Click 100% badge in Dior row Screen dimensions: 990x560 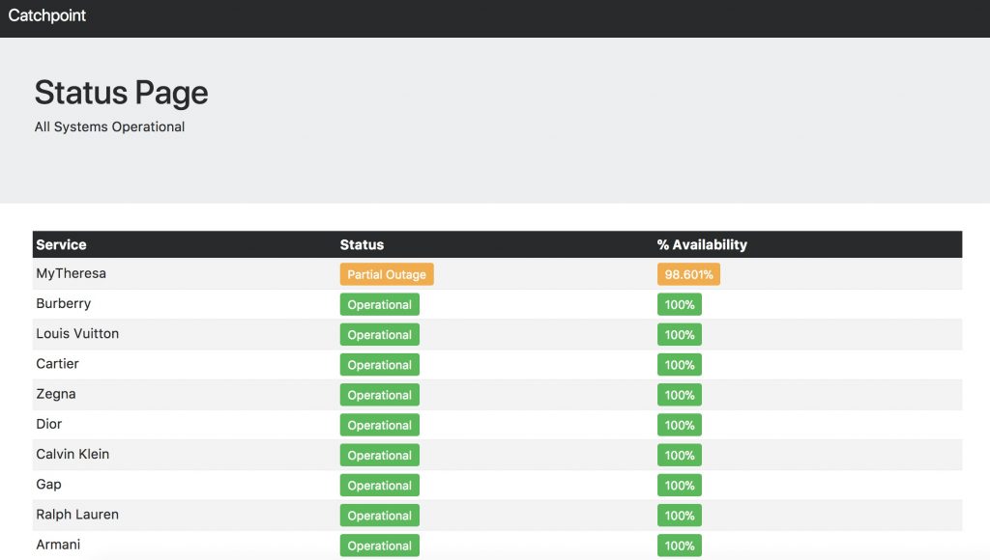point(680,426)
